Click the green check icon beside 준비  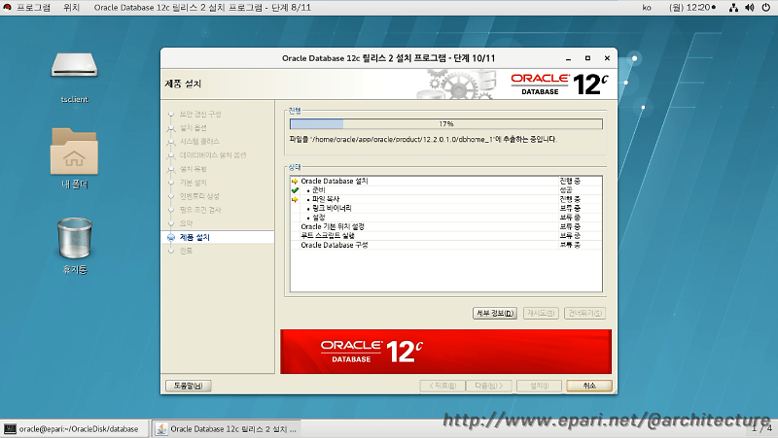(x=295, y=190)
